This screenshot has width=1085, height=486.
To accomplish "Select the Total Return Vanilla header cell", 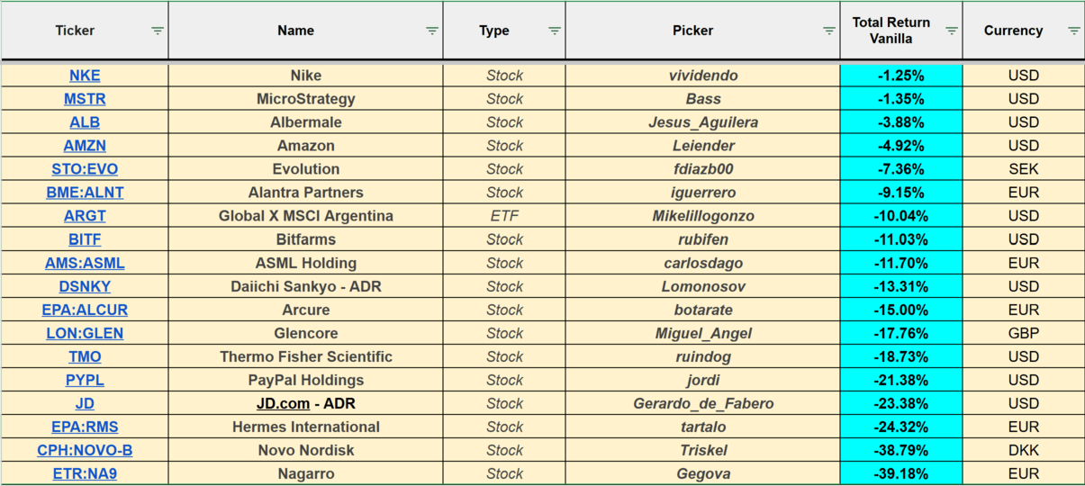I will pos(891,31).
